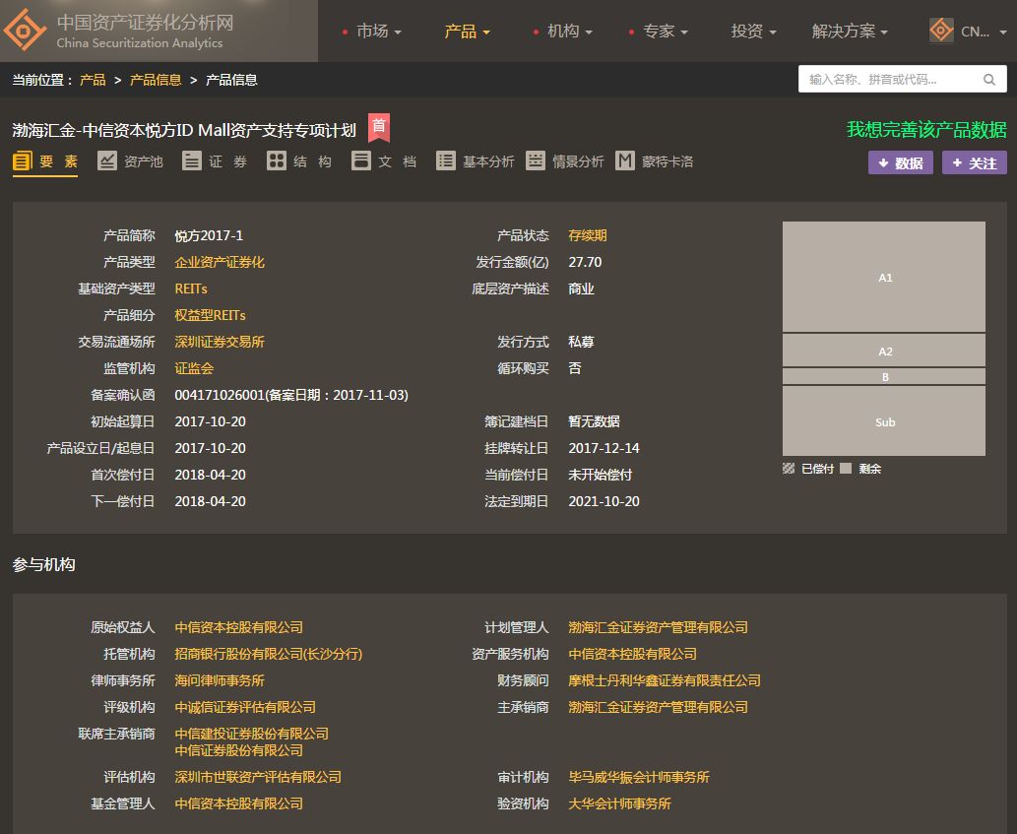Click the 文档 archive icon
Screen dimensions: 1017x834
(360, 160)
